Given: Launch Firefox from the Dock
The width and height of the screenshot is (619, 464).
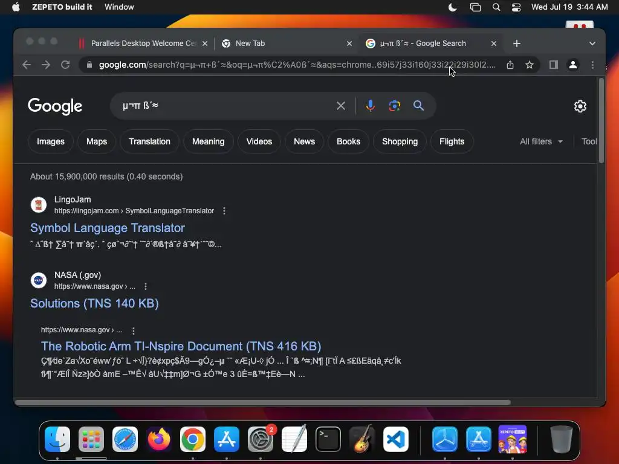Looking at the screenshot, I should click(159, 439).
